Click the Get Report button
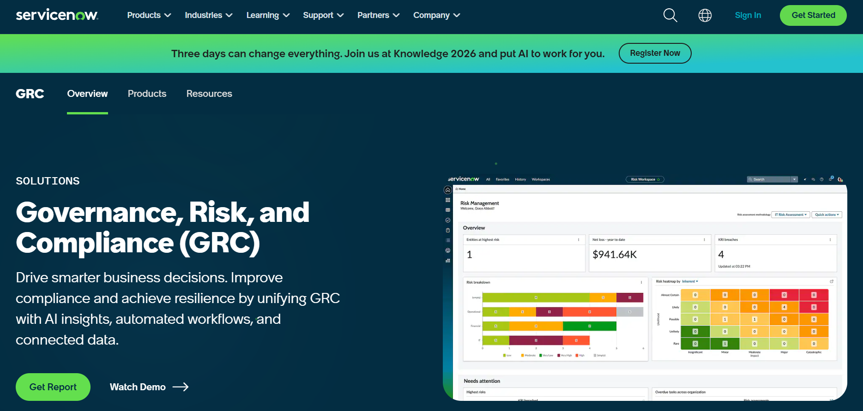The width and height of the screenshot is (863, 411). point(53,387)
